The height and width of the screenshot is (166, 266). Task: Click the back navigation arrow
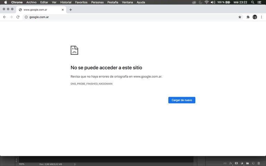[x=5, y=17]
